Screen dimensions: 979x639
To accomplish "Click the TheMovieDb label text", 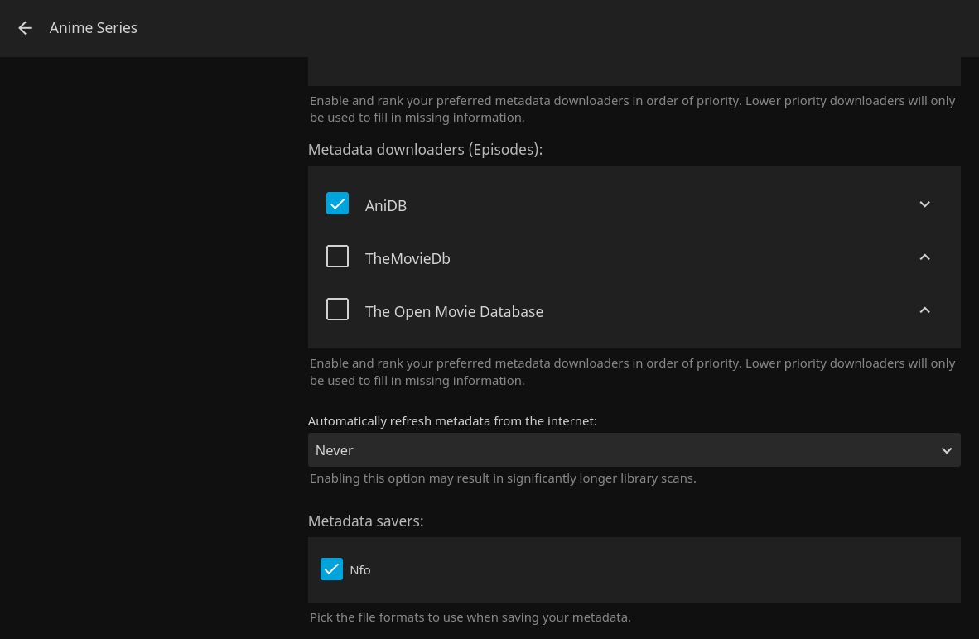I will tap(408, 258).
